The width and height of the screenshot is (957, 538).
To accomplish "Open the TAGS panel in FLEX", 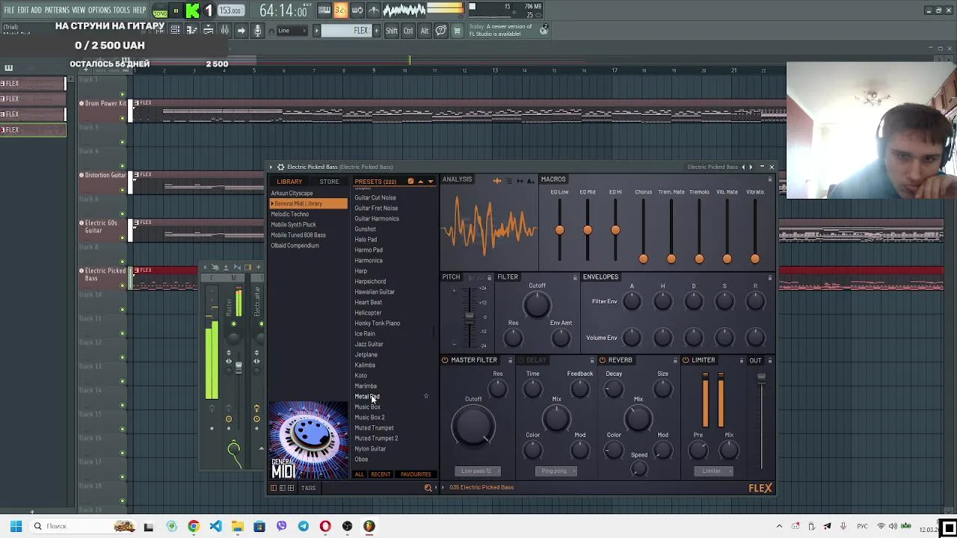I will (308, 488).
